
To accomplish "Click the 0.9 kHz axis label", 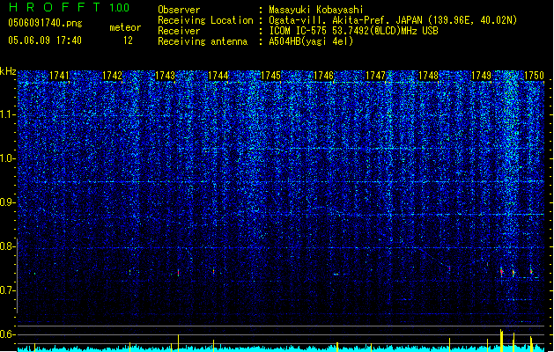I will tap(8, 202).
